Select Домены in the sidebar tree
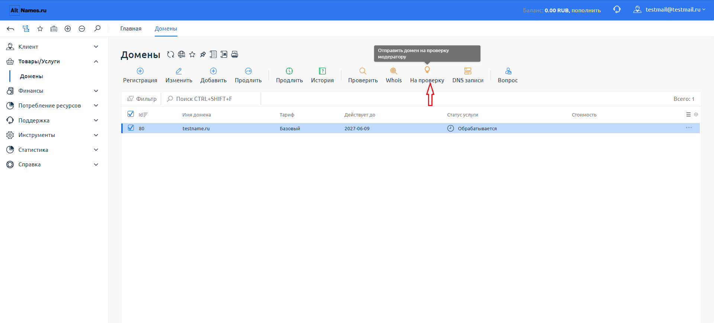The image size is (714, 323). 32,76
